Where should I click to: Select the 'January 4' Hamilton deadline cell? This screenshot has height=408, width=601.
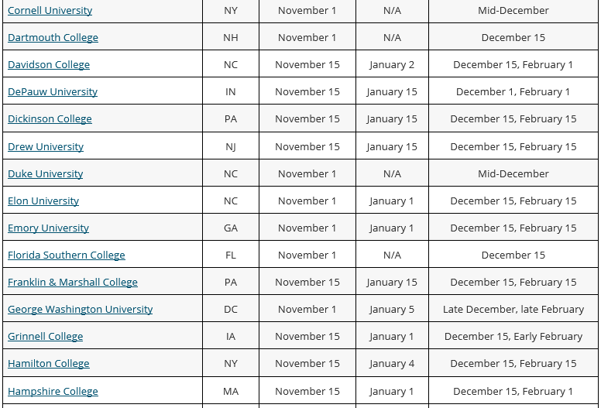pyautogui.click(x=392, y=363)
